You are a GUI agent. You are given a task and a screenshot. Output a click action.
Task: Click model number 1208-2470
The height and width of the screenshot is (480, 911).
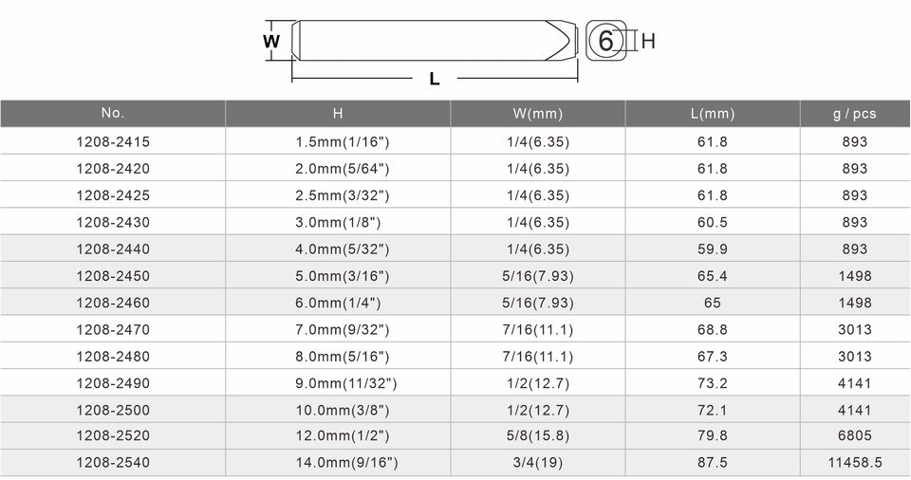(x=113, y=329)
